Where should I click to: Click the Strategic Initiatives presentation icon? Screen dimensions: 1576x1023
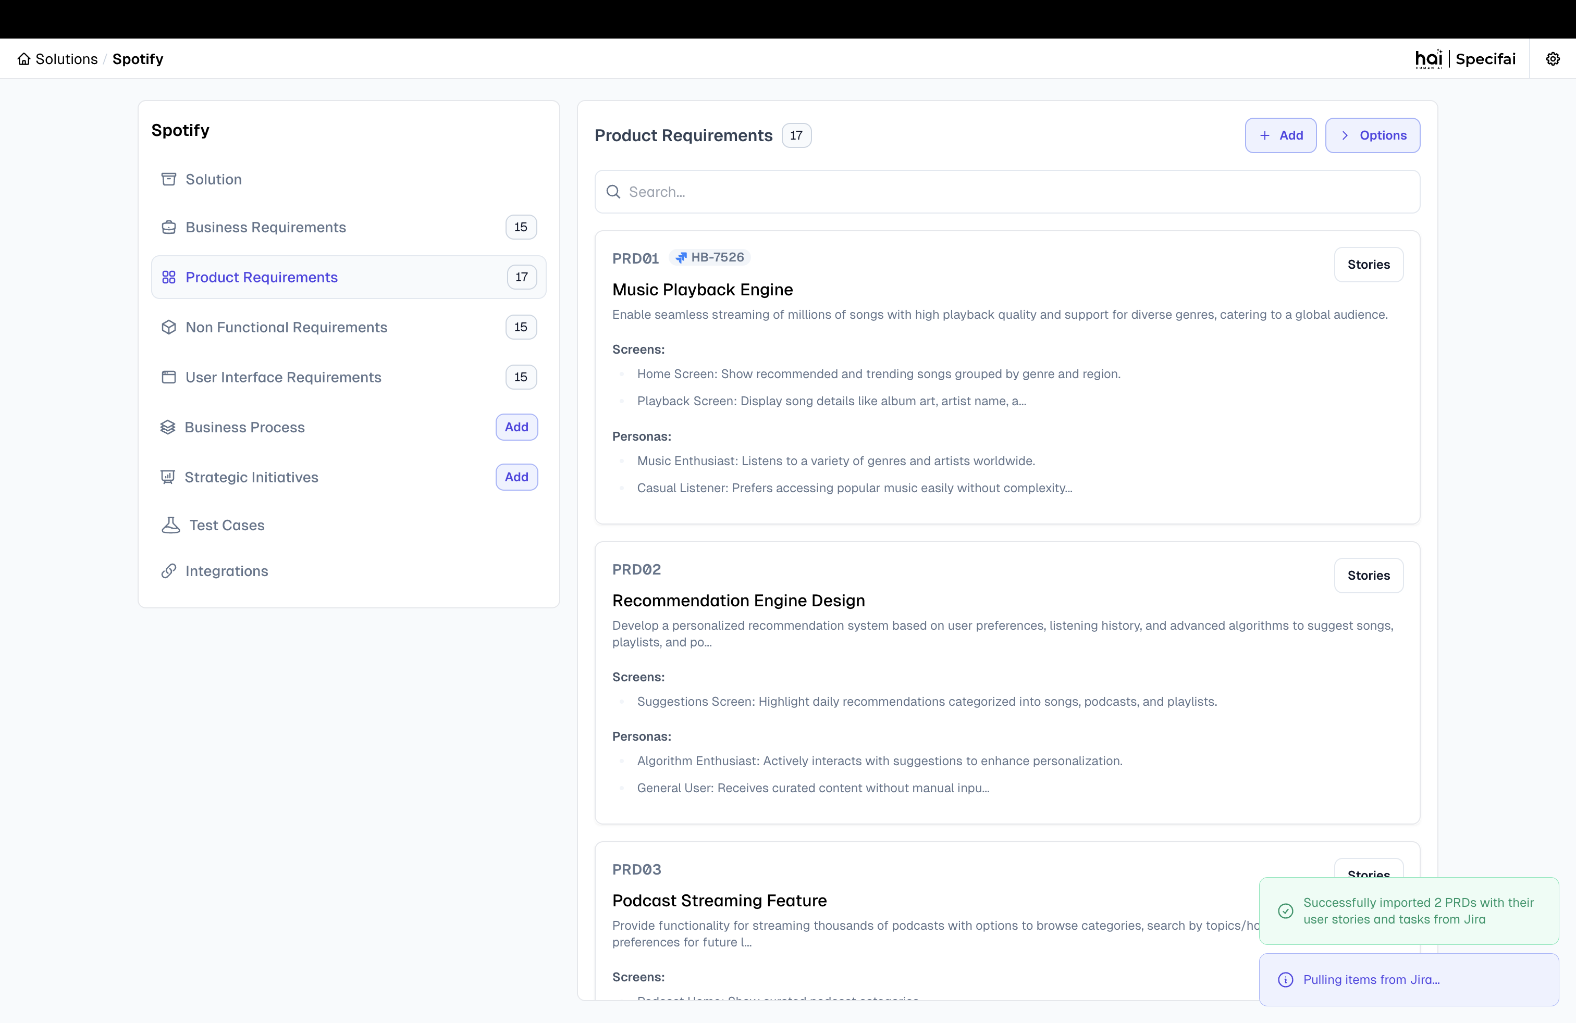point(167,477)
